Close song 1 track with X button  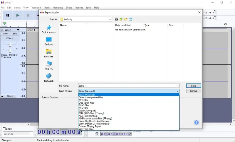[2, 30]
